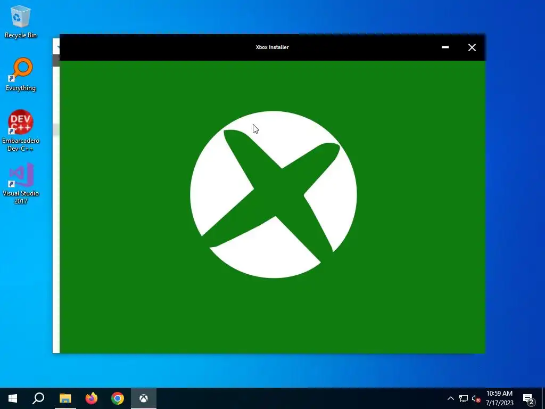
Task: Show hidden system tray icons
Action: (450, 398)
